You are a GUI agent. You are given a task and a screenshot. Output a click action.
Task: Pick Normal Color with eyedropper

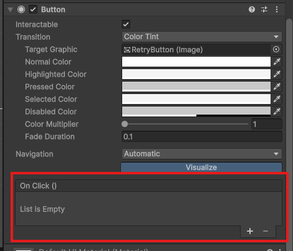coord(277,62)
